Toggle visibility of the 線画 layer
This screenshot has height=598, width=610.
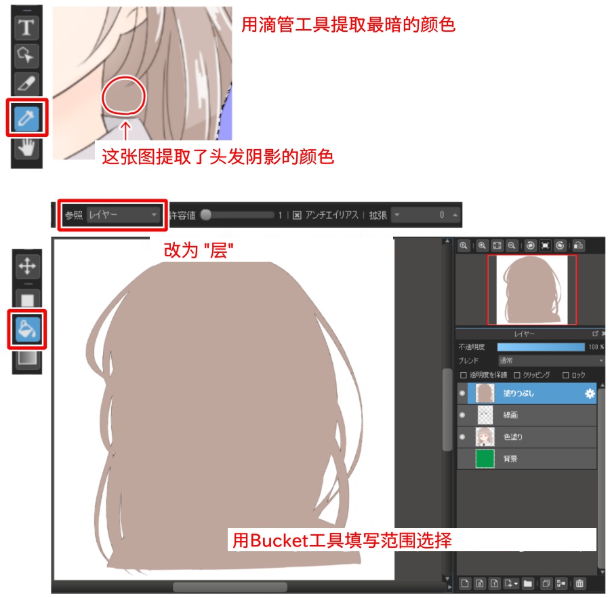click(462, 415)
